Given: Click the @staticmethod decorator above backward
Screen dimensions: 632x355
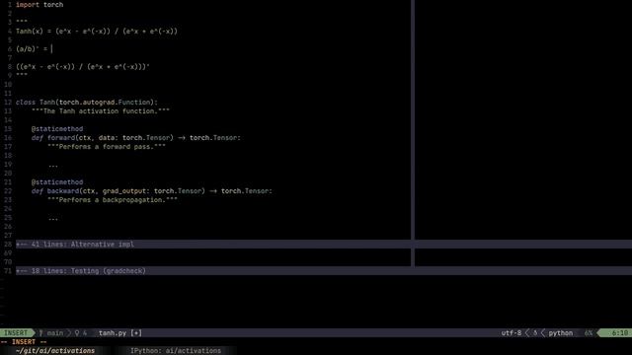Looking at the screenshot, I should tap(57, 181).
